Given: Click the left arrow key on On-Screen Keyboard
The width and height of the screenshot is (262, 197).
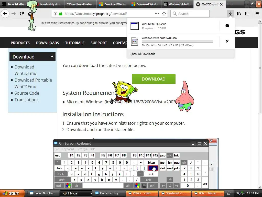Looking at the screenshot, I should click(163, 185).
